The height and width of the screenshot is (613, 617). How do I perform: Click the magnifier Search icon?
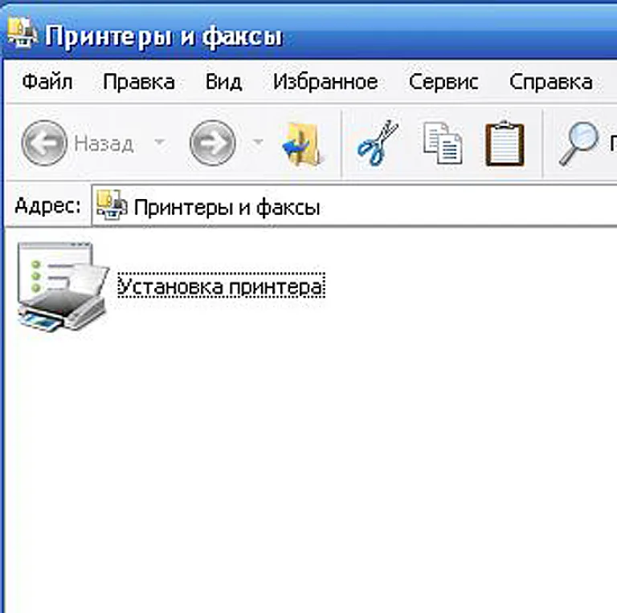[x=578, y=144]
